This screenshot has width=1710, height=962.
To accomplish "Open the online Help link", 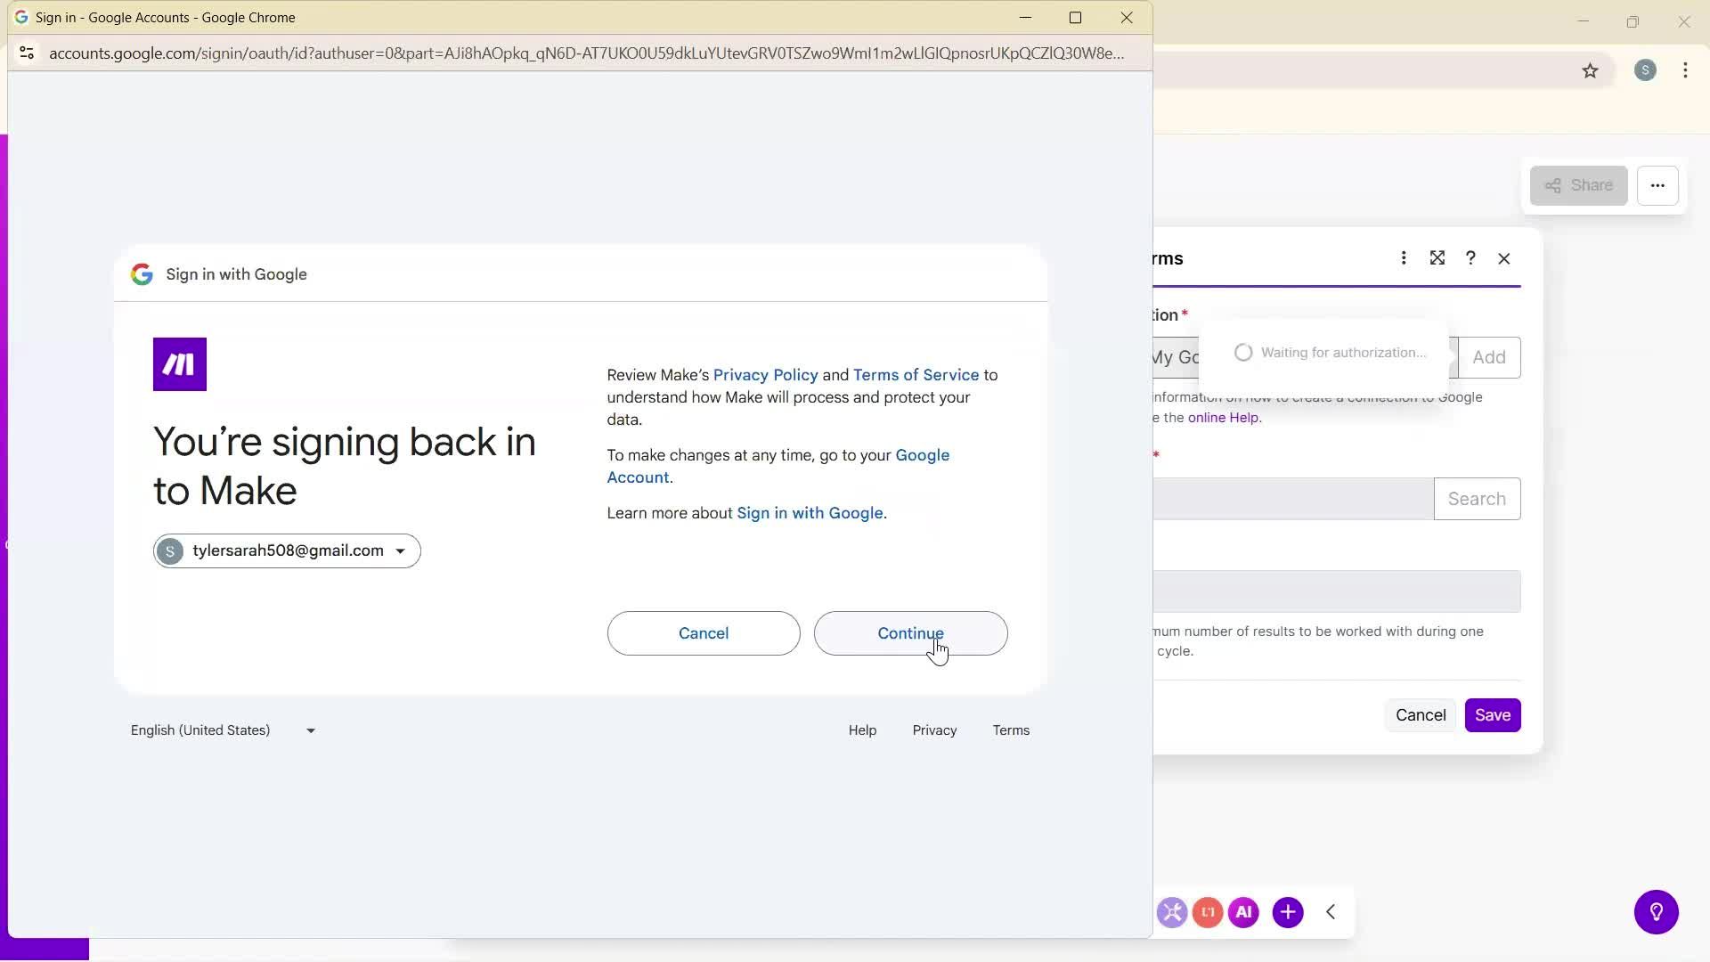I will point(1224,418).
